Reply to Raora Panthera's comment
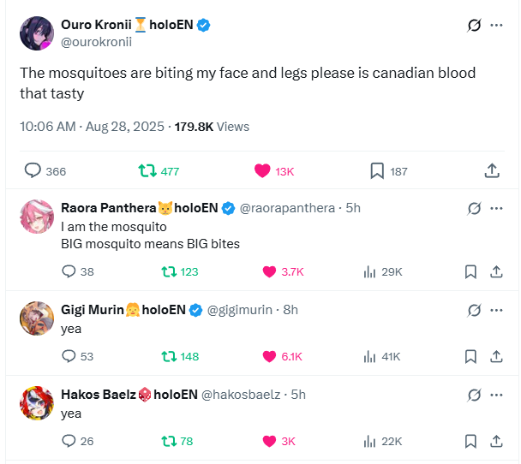 click(69, 271)
